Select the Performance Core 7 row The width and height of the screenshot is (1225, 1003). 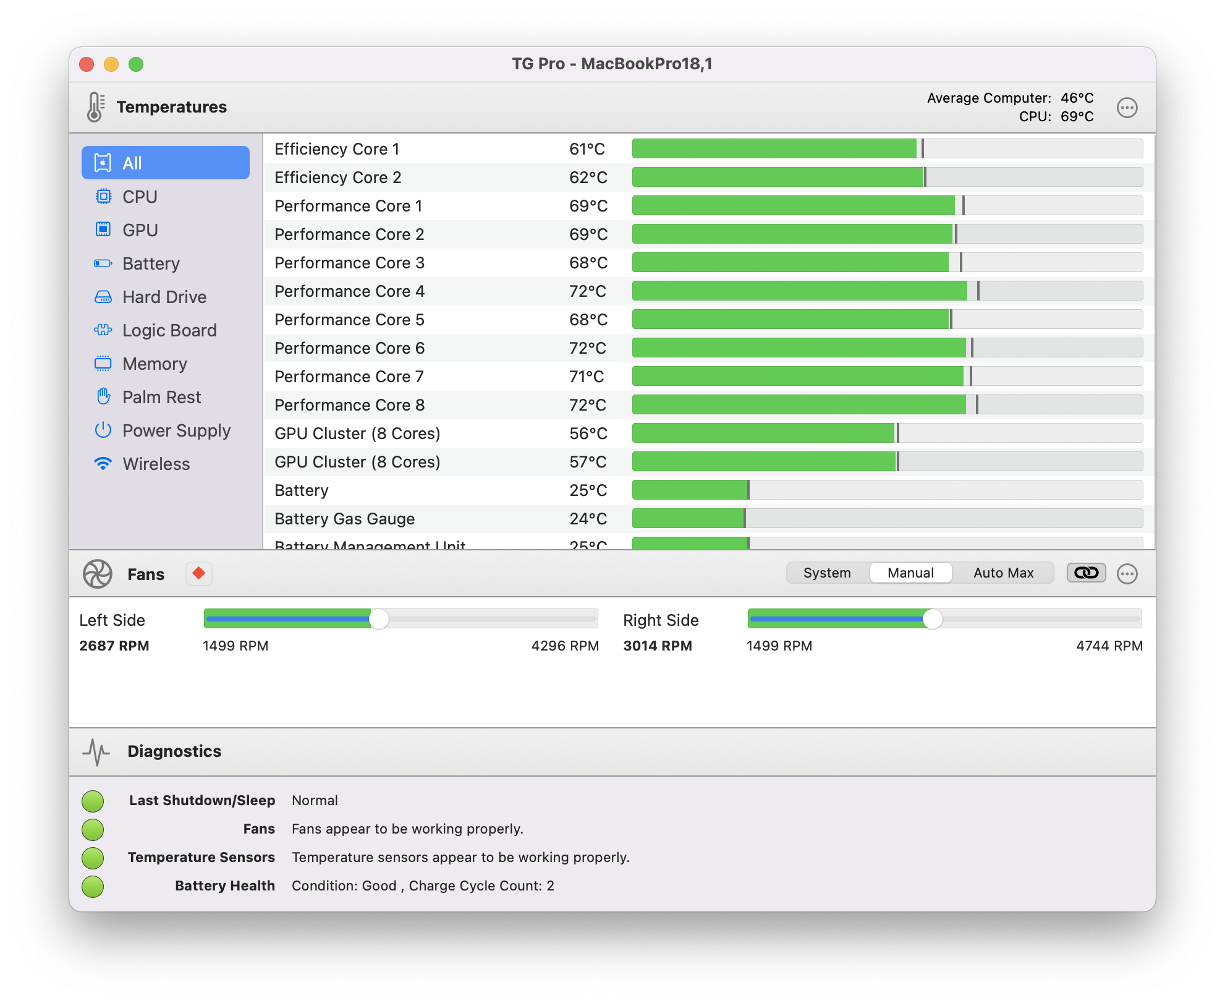(708, 377)
